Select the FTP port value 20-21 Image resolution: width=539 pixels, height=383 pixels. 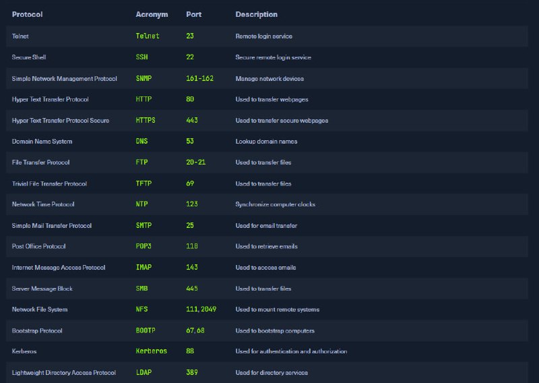(195, 162)
